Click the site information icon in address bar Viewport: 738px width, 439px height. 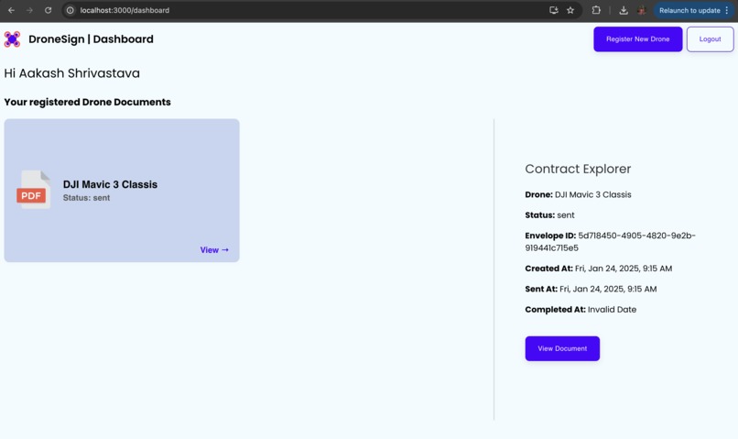pos(71,10)
